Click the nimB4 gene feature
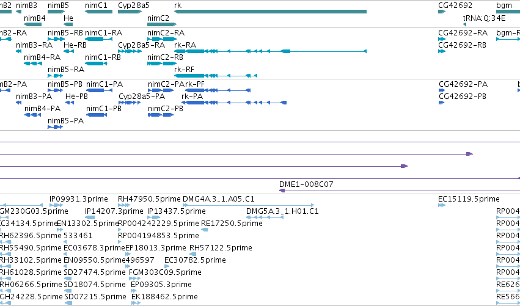The width and height of the screenshot is (520, 306). (32, 24)
